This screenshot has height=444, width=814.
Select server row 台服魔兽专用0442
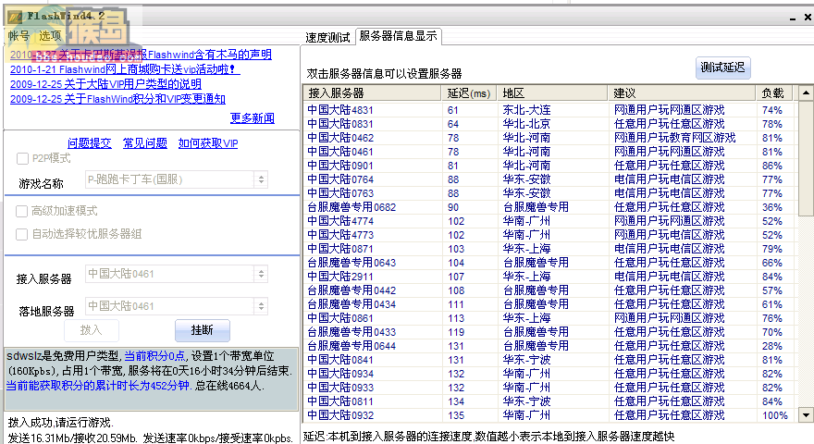pyautogui.click(x=549, y=290)
